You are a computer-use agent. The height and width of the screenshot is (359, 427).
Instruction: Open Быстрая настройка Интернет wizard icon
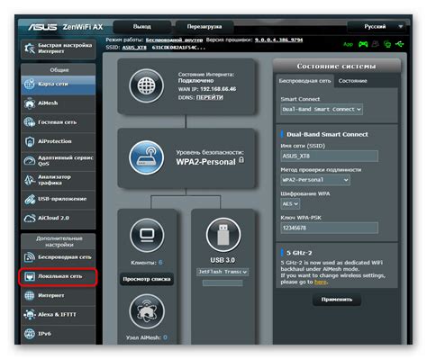(30, 48)
